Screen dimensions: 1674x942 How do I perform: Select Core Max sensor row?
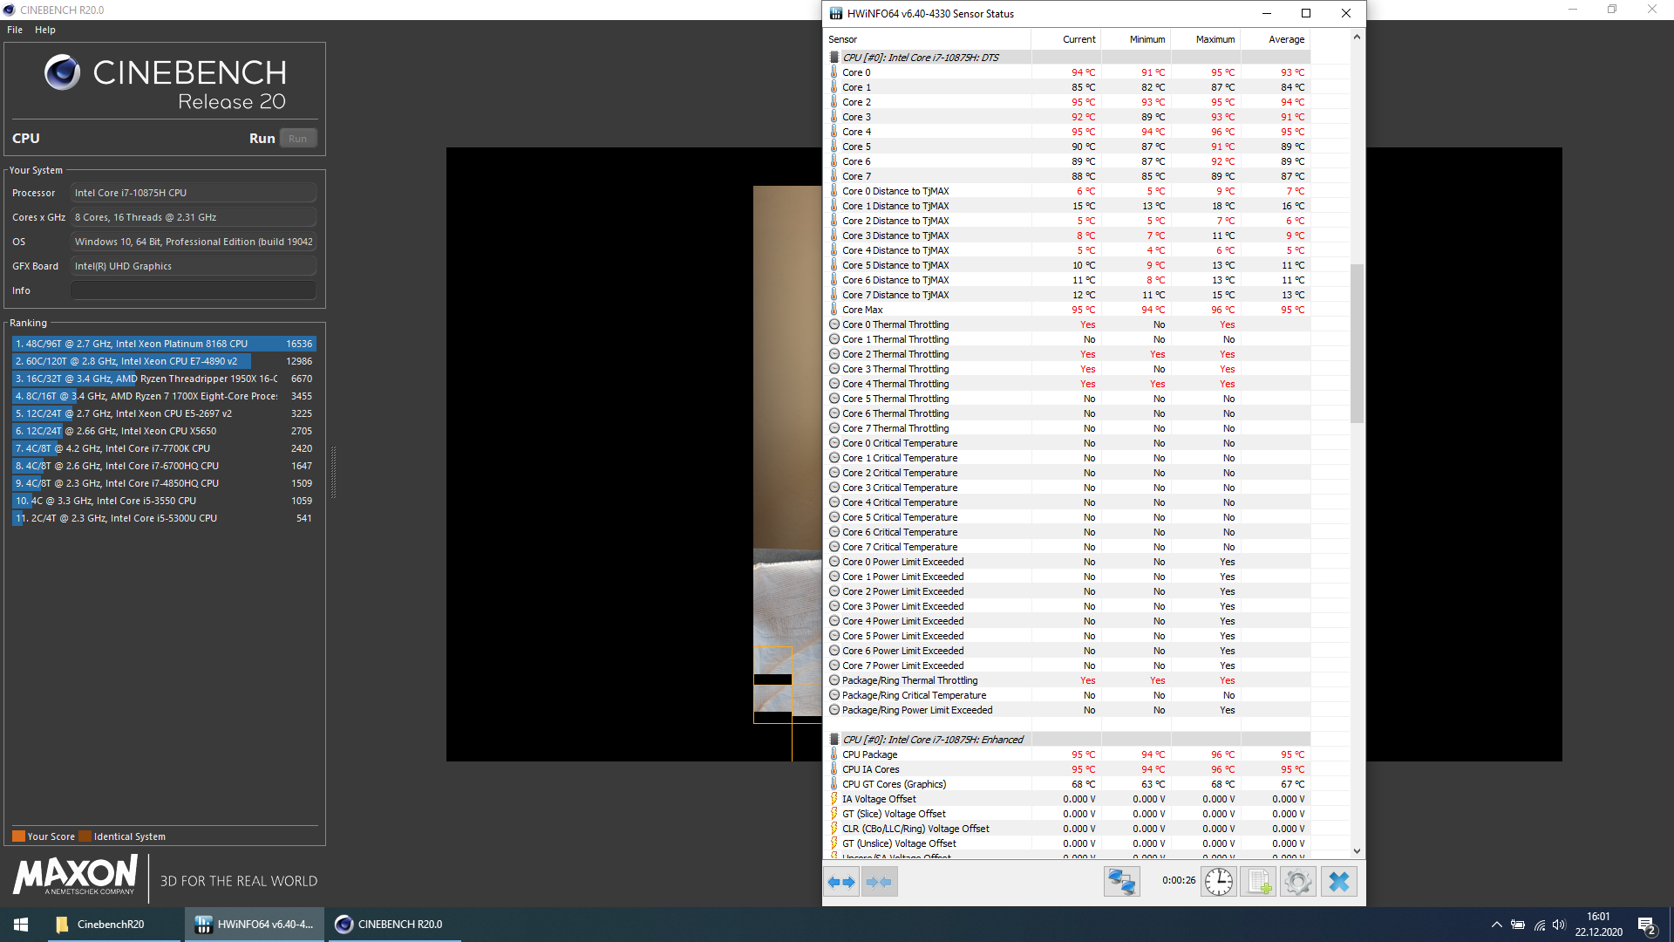(1068, 310)
